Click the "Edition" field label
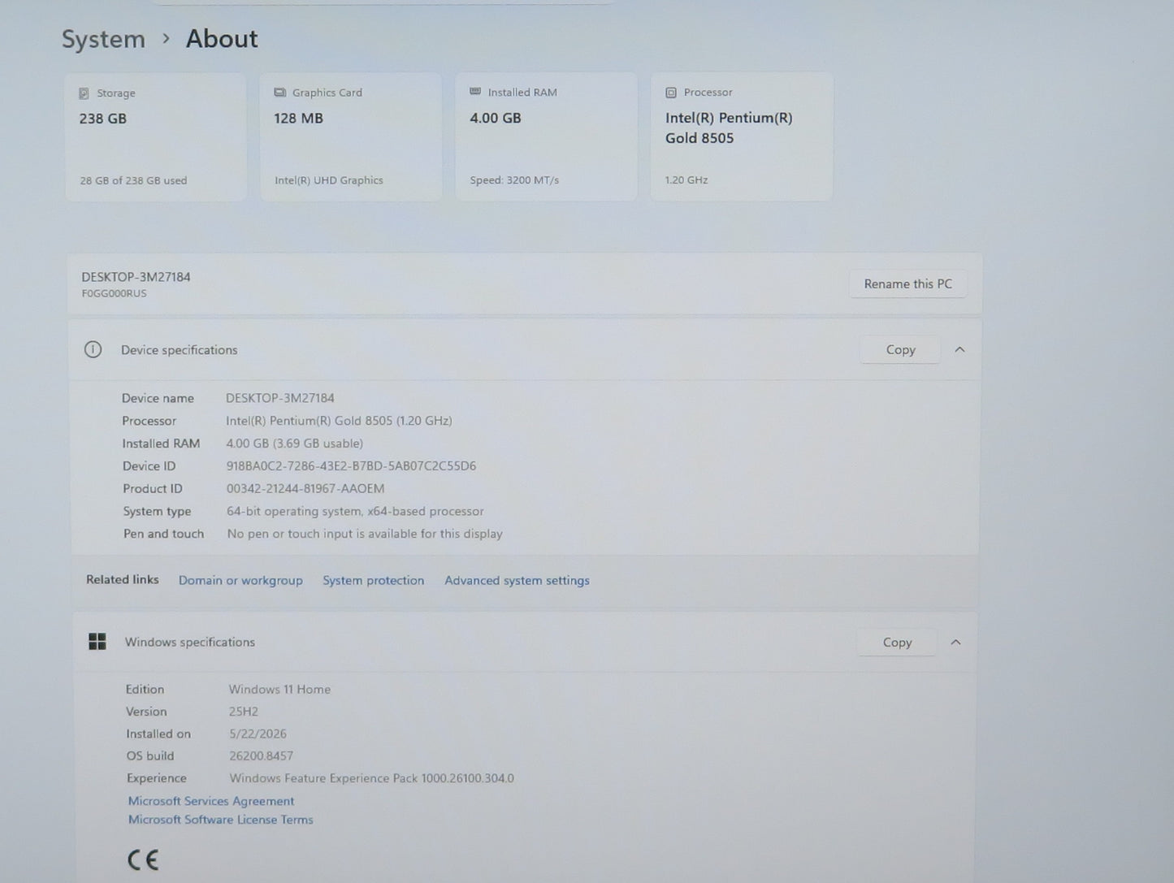Screen dimensions: 1174x883 pyautogui.click(x=145, y=689)
